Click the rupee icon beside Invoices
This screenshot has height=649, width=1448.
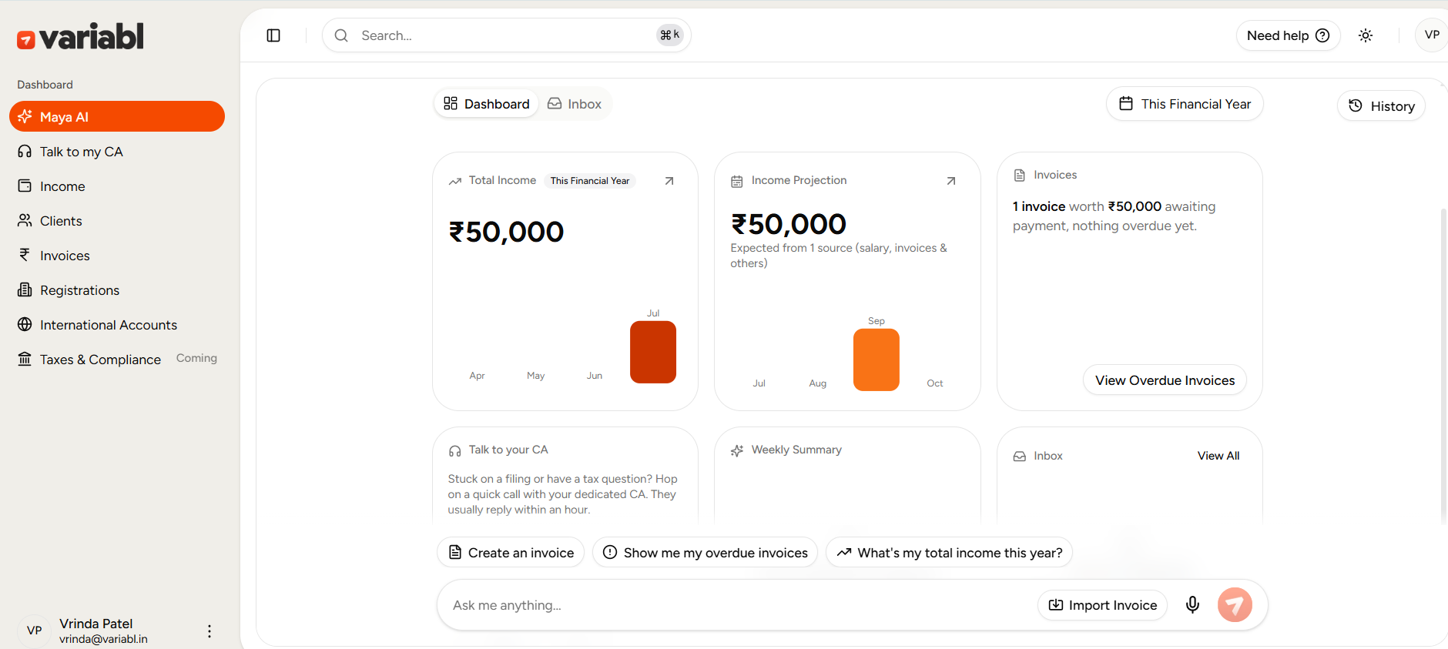(25, 255)
